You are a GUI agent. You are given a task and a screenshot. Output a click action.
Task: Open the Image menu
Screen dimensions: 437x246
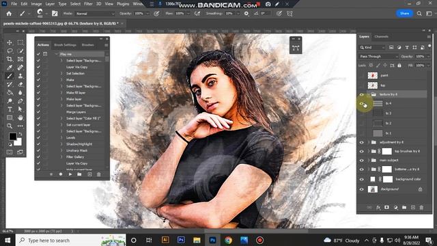[36, 4]
